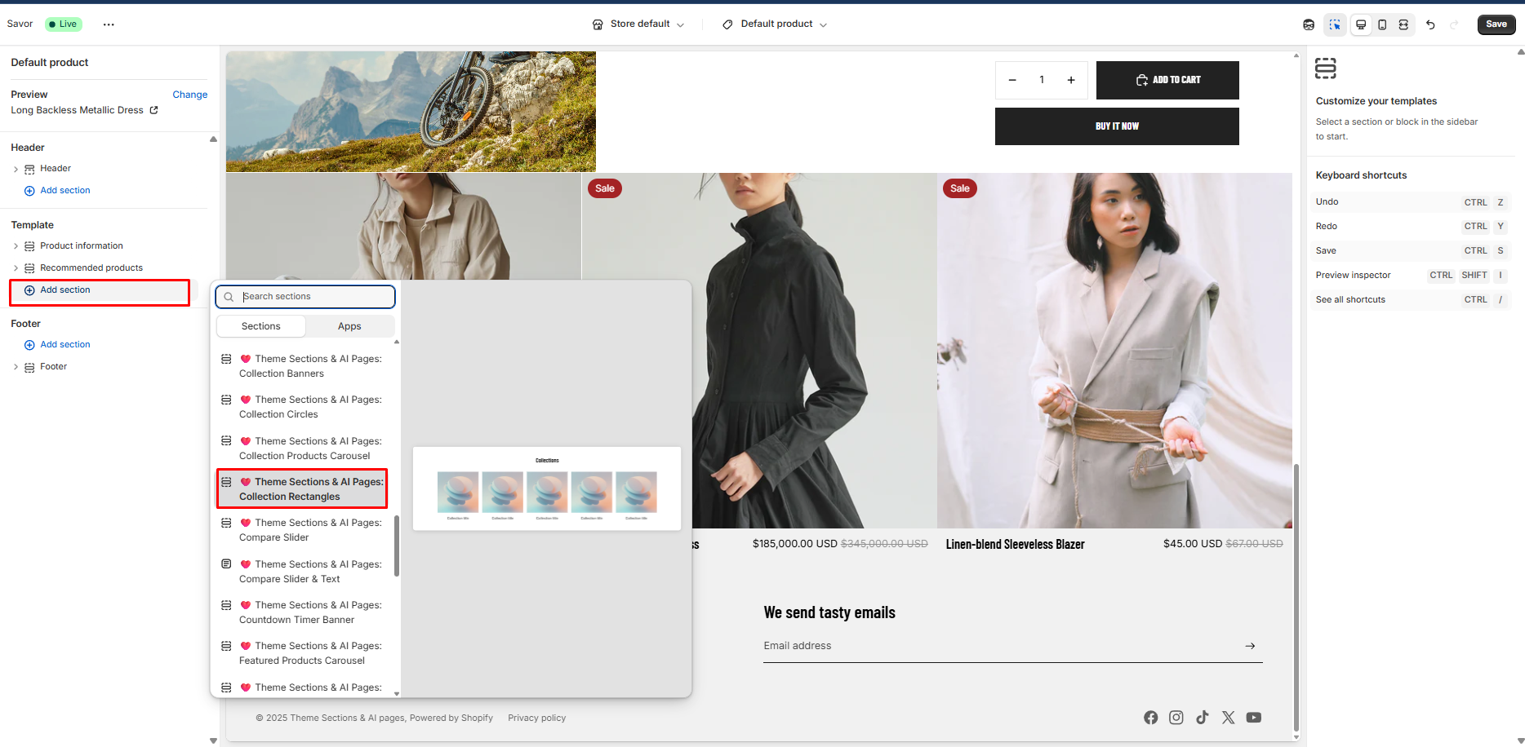Click the Live status badge
1525x747 pixels.
(64, 24)
